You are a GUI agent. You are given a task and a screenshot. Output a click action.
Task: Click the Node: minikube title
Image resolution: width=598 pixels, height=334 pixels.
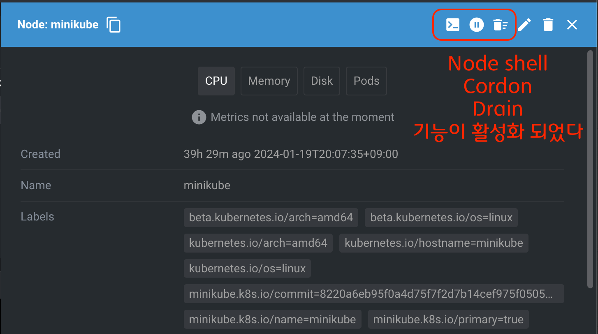coord(58,25)
